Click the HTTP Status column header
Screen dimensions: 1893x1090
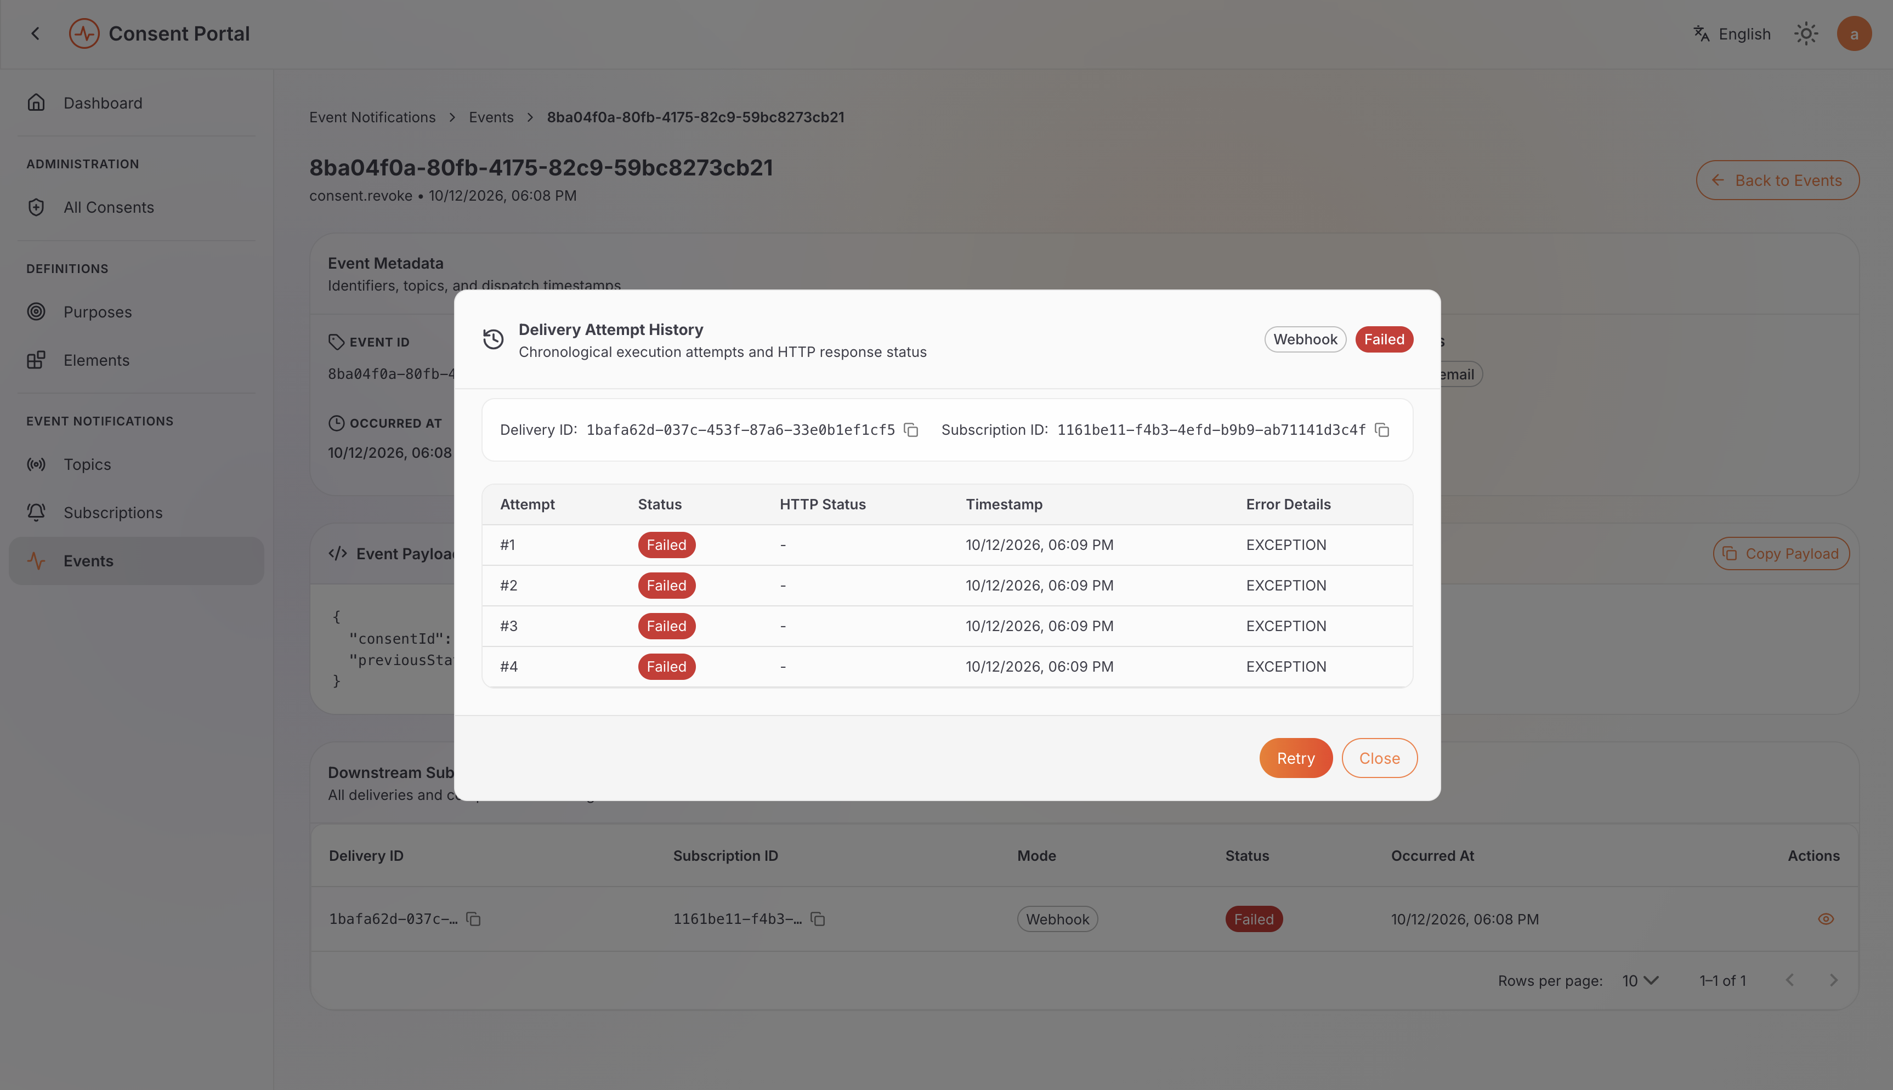[x=823, y=504]
